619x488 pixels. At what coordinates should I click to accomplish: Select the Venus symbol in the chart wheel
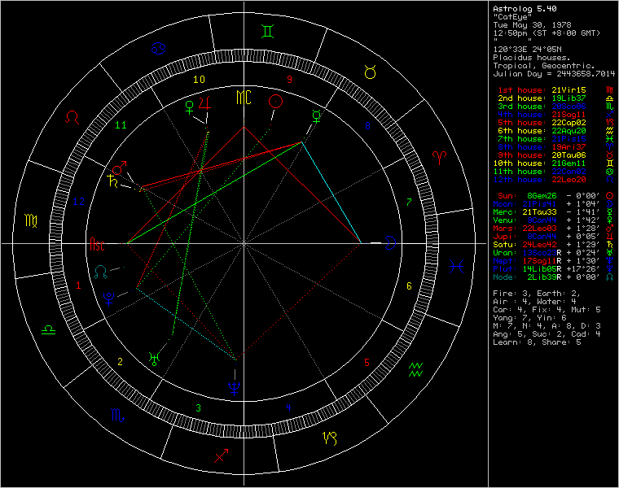pyautogui.click(x=190, y=107)
